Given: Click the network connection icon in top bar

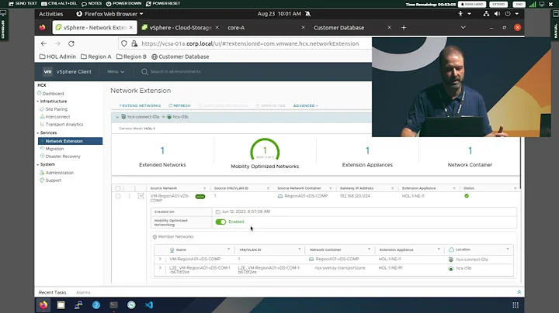Looking at the screenshot, I should click(x=486, y=13).
